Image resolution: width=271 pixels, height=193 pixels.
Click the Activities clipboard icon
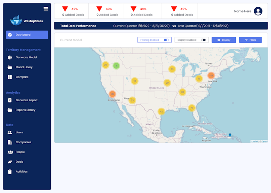[x=10, y=172]
